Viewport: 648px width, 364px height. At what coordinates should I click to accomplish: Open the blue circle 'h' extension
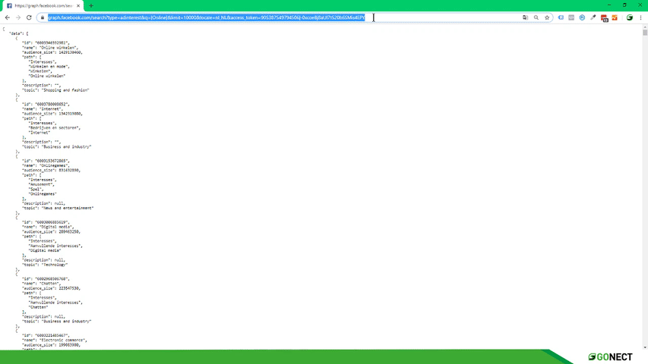coord(582,17)
